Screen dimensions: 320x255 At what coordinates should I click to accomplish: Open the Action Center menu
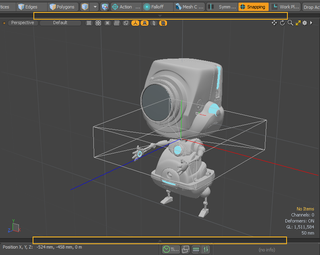126,7
